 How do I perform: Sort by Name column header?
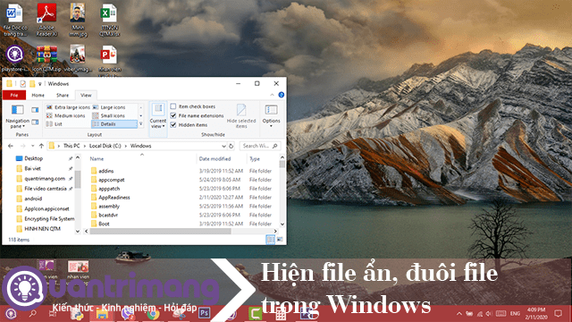point(97,159)
